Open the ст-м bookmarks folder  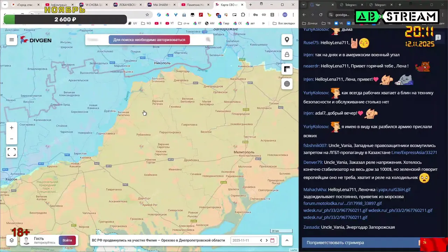tap(183, 23)
